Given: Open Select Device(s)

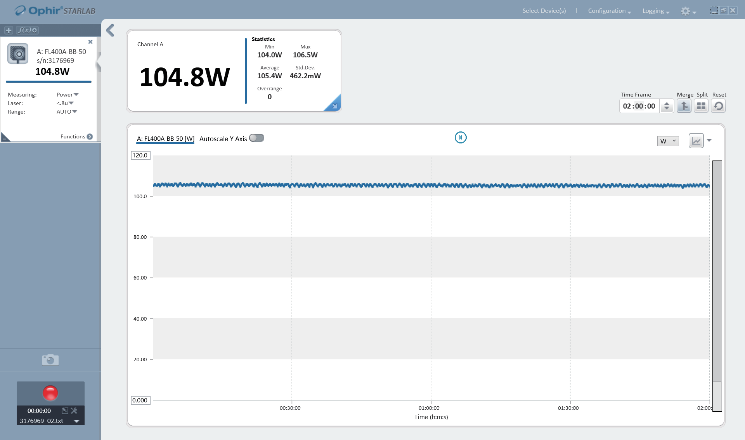Looking at the screenshot, I should click(x=544, y=11).
